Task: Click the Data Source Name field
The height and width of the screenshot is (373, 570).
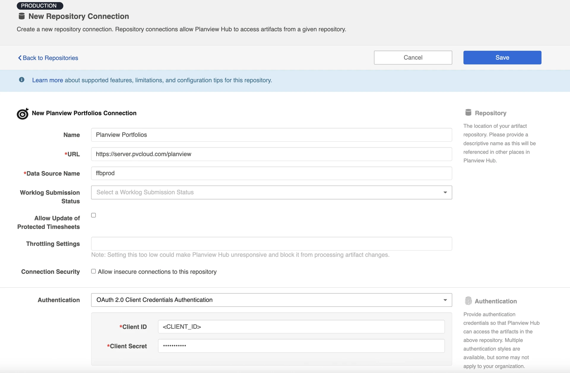Action: [271, 173]
